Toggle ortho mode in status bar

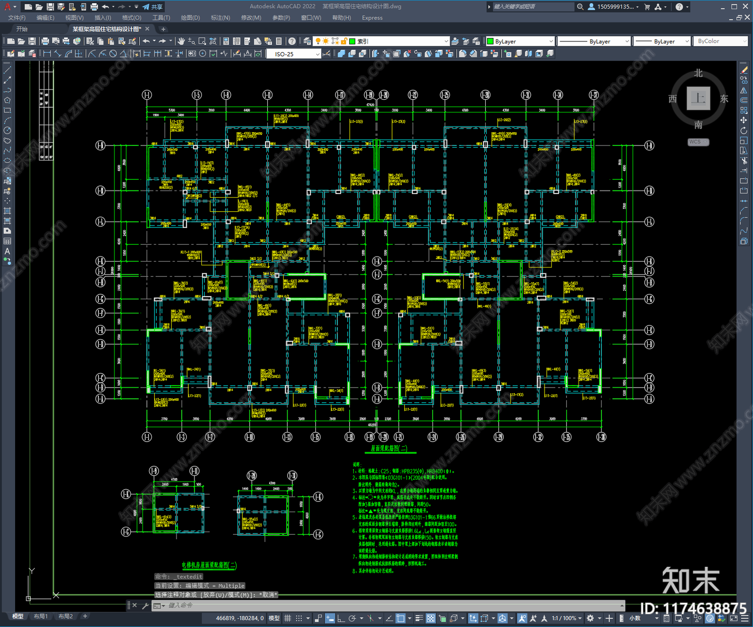[x=340, y=618]
